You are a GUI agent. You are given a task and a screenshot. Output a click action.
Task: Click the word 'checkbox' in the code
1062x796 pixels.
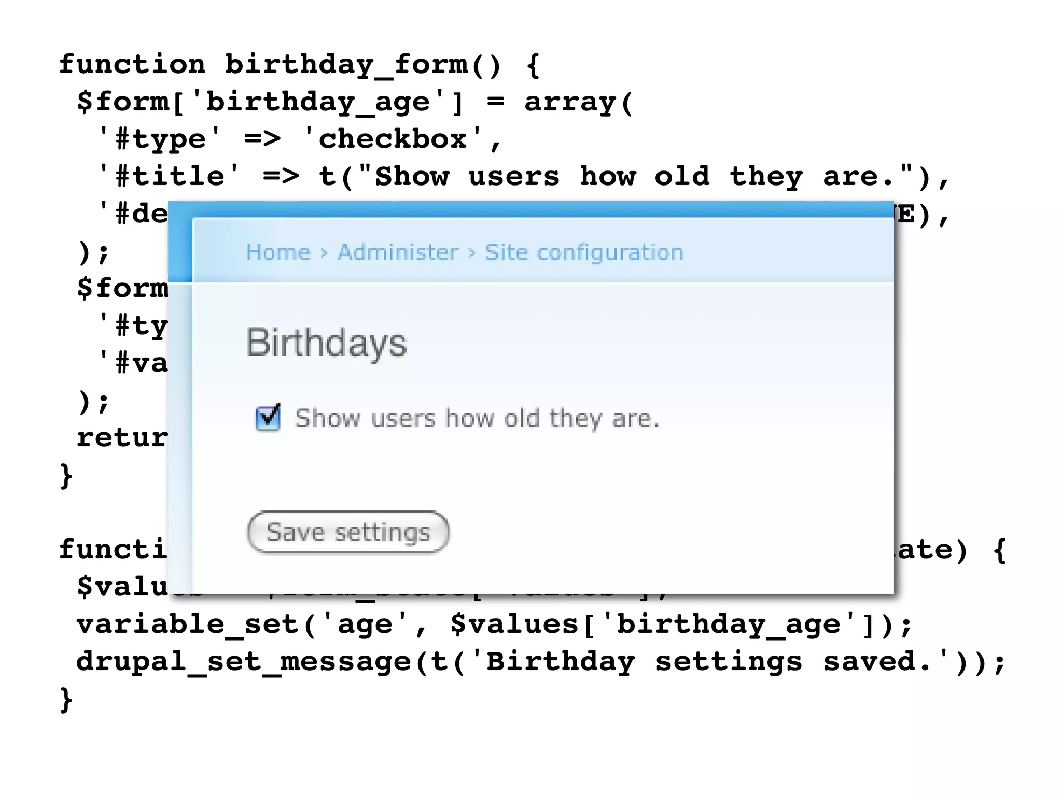[x=393, y=139]
